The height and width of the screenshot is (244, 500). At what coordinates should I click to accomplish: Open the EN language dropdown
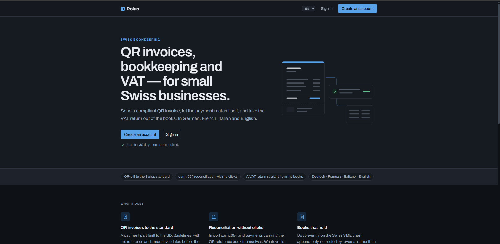click(308, 9)
